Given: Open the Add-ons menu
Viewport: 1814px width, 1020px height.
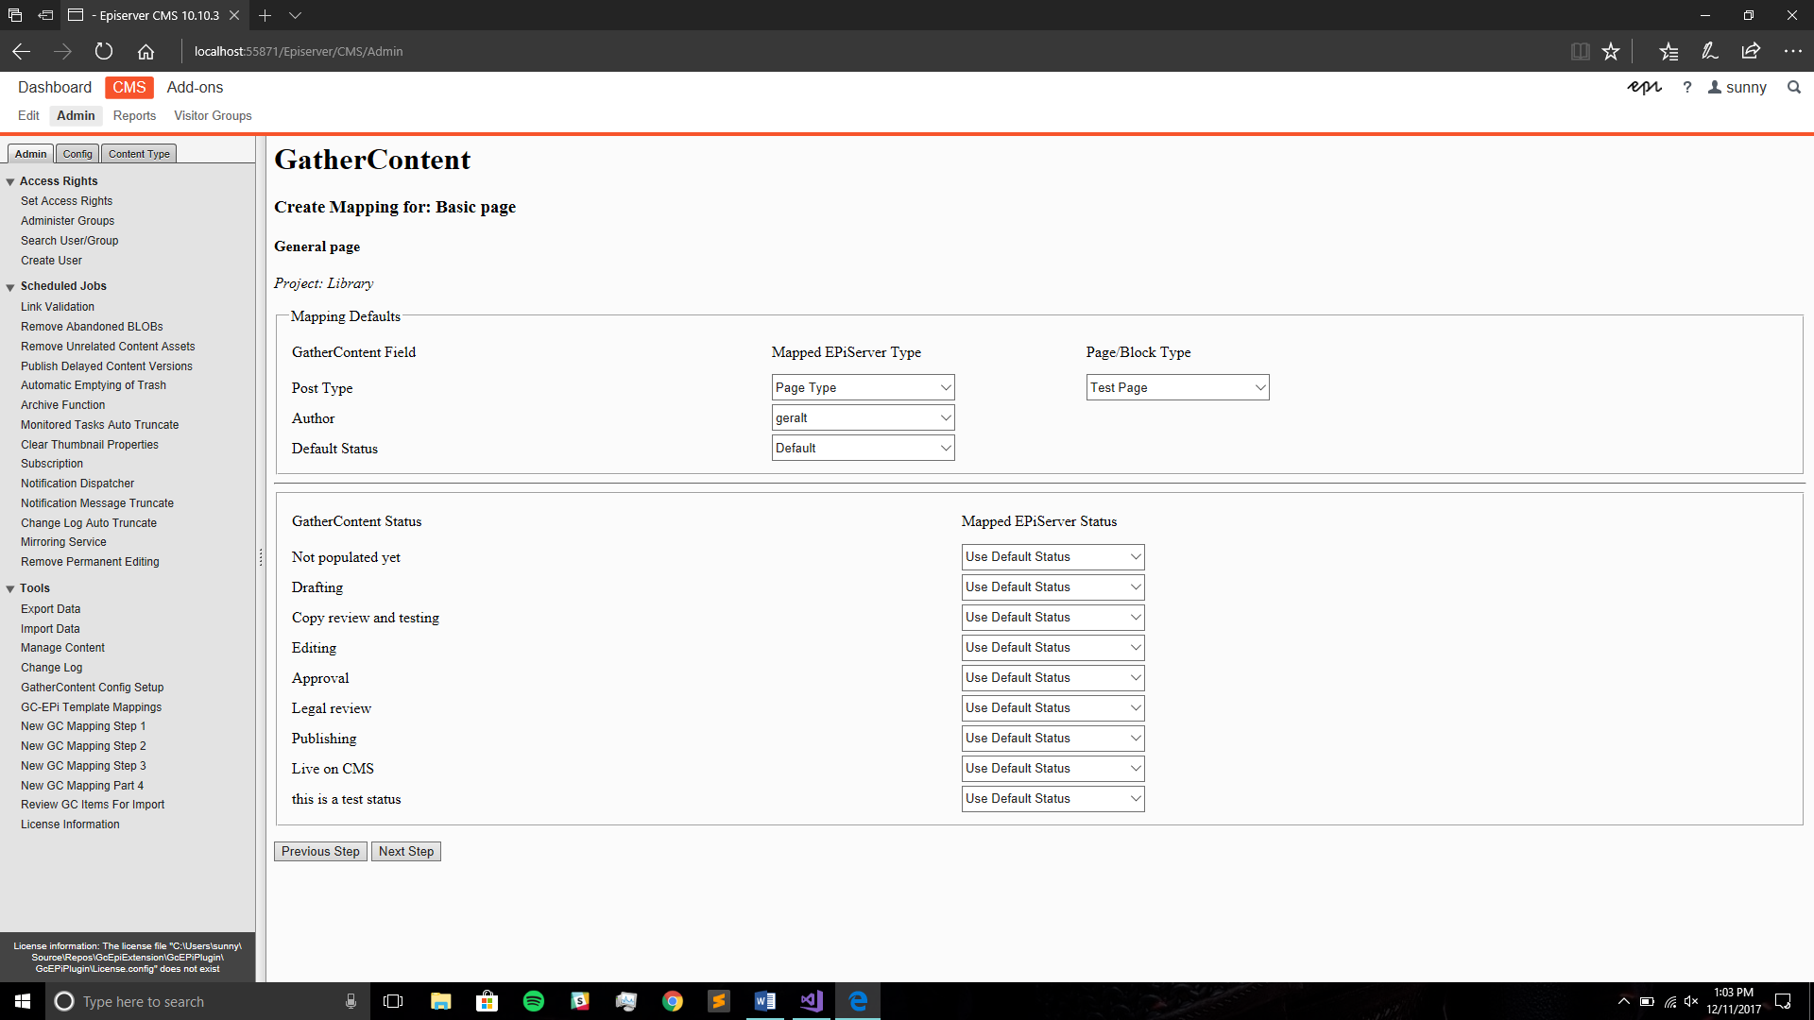Looking at the screenshot, I should [x=195, y=87].
